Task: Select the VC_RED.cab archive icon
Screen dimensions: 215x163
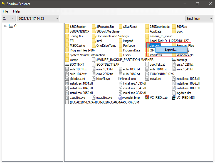Action: tap(147, 98)
